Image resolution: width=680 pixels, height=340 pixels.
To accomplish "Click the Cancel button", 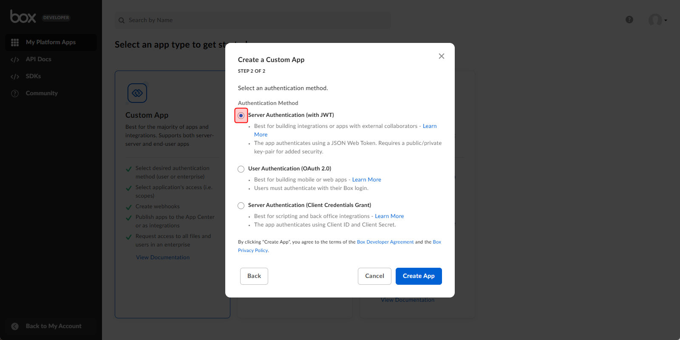I will 374,276.
